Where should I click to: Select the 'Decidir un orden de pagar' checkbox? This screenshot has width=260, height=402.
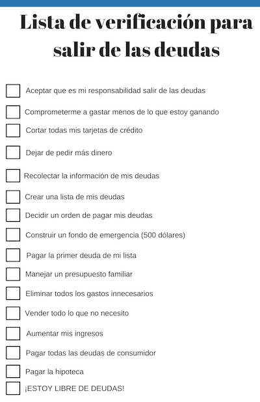13,215
